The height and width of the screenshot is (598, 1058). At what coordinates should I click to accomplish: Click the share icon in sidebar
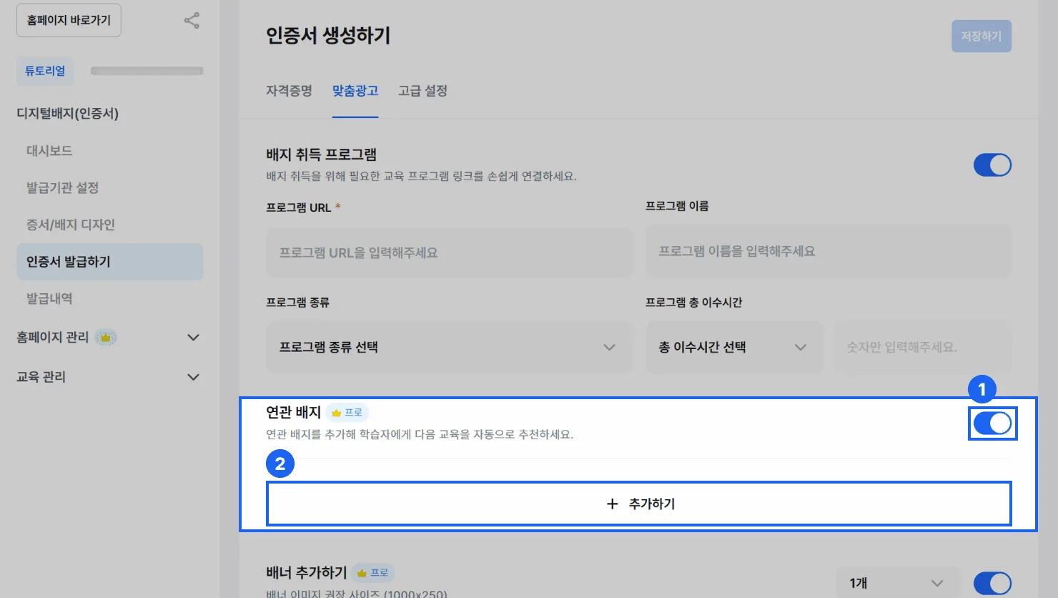click(x=192, y=20)
